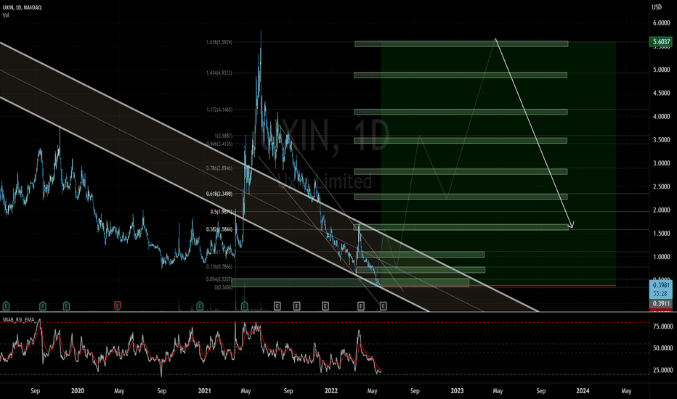
Task: Select the SNAB_RSI_EMA indicator label
Action: (x=19, y=320)
